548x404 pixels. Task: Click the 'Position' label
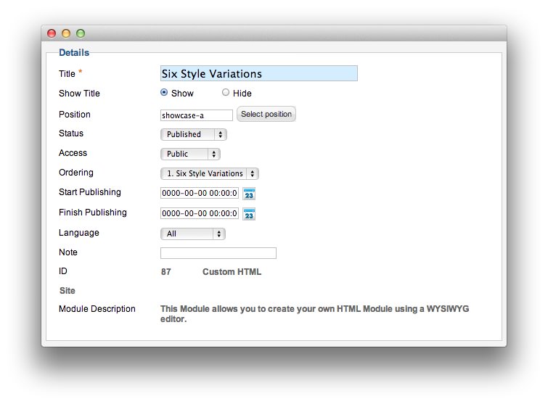75,115
